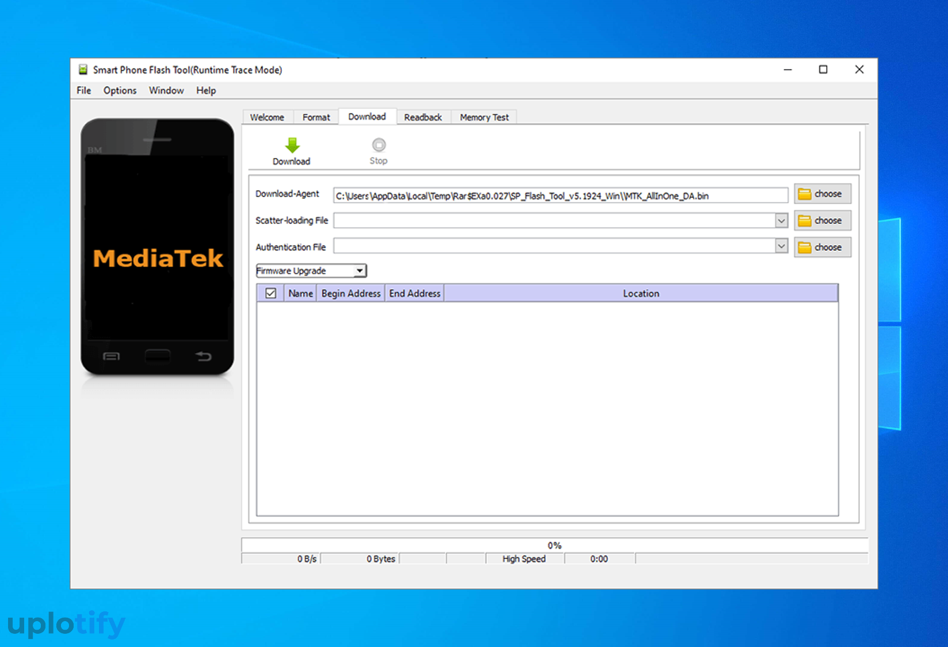Expand the Scatter-loading File dropdown

click(x=781, y=221)
